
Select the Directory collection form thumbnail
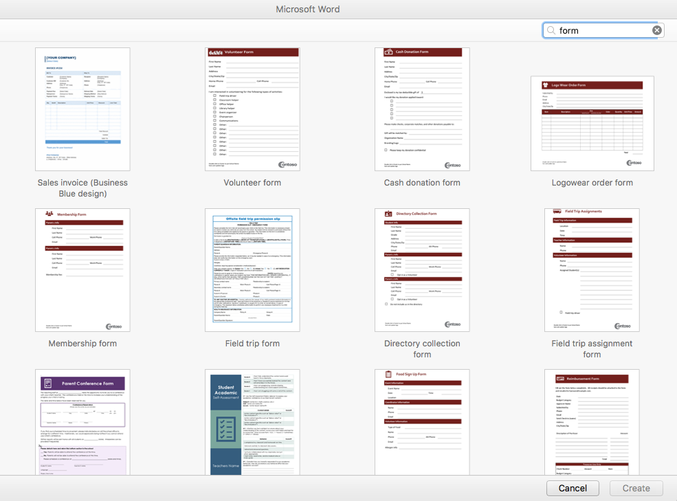pos(422,270)
